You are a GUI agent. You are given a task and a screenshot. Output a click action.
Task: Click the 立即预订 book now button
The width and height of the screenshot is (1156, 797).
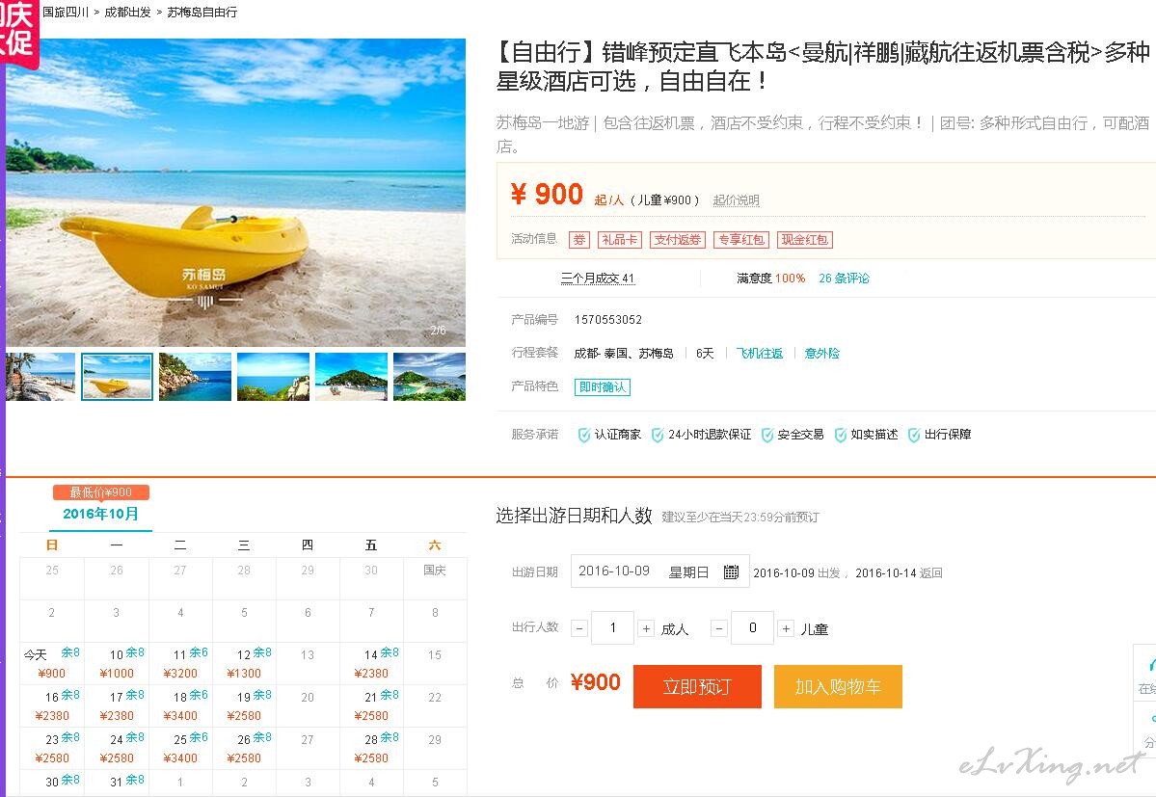click(x=697, y=686)
